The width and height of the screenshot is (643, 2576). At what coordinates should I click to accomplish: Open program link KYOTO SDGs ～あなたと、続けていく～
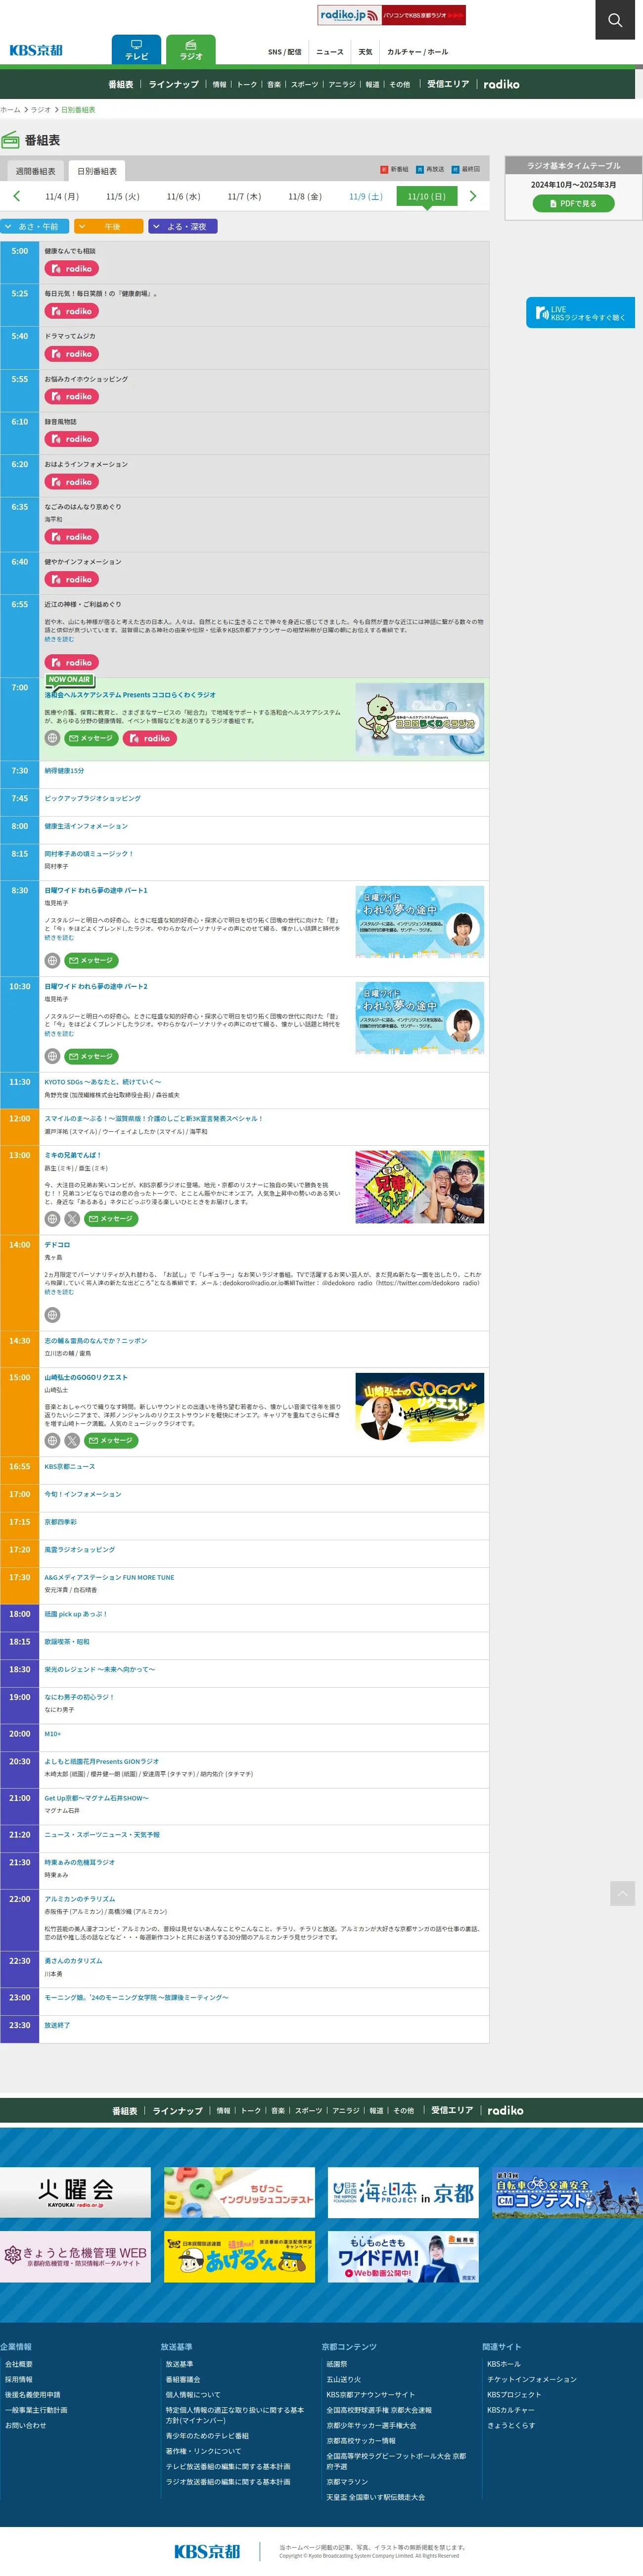click(102, 1082)
